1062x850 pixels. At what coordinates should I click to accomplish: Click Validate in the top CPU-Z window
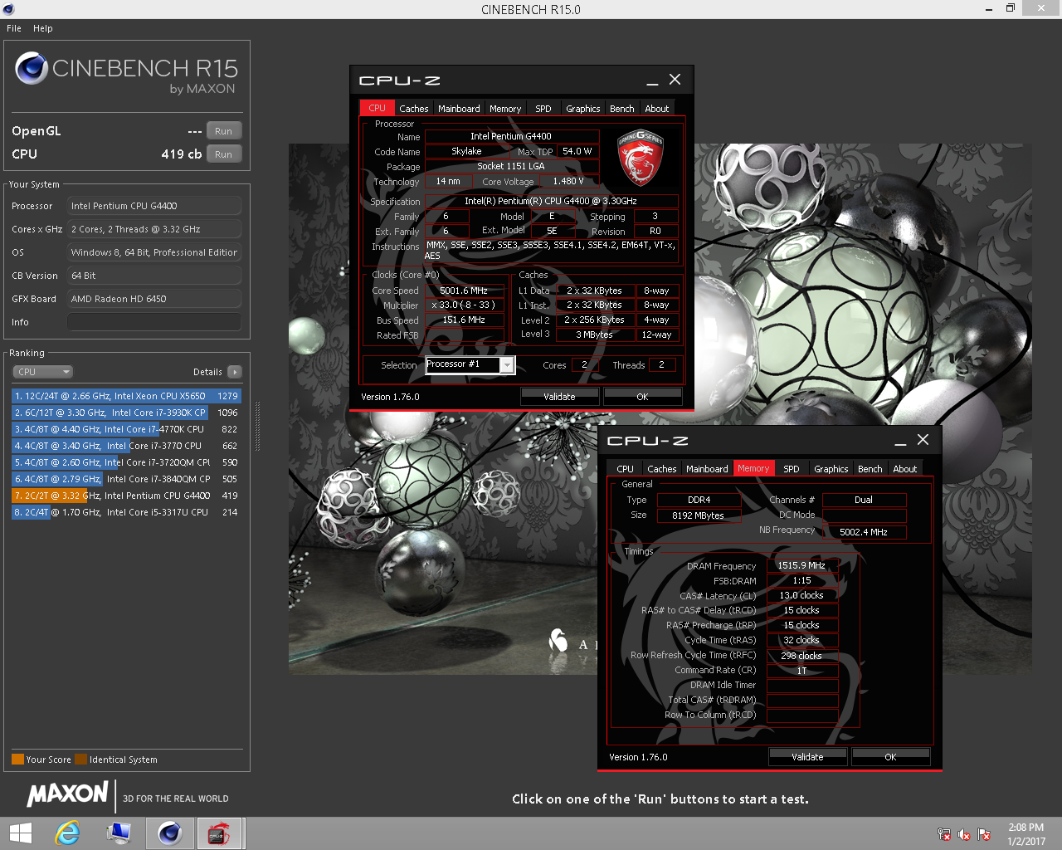click(559, 397)
